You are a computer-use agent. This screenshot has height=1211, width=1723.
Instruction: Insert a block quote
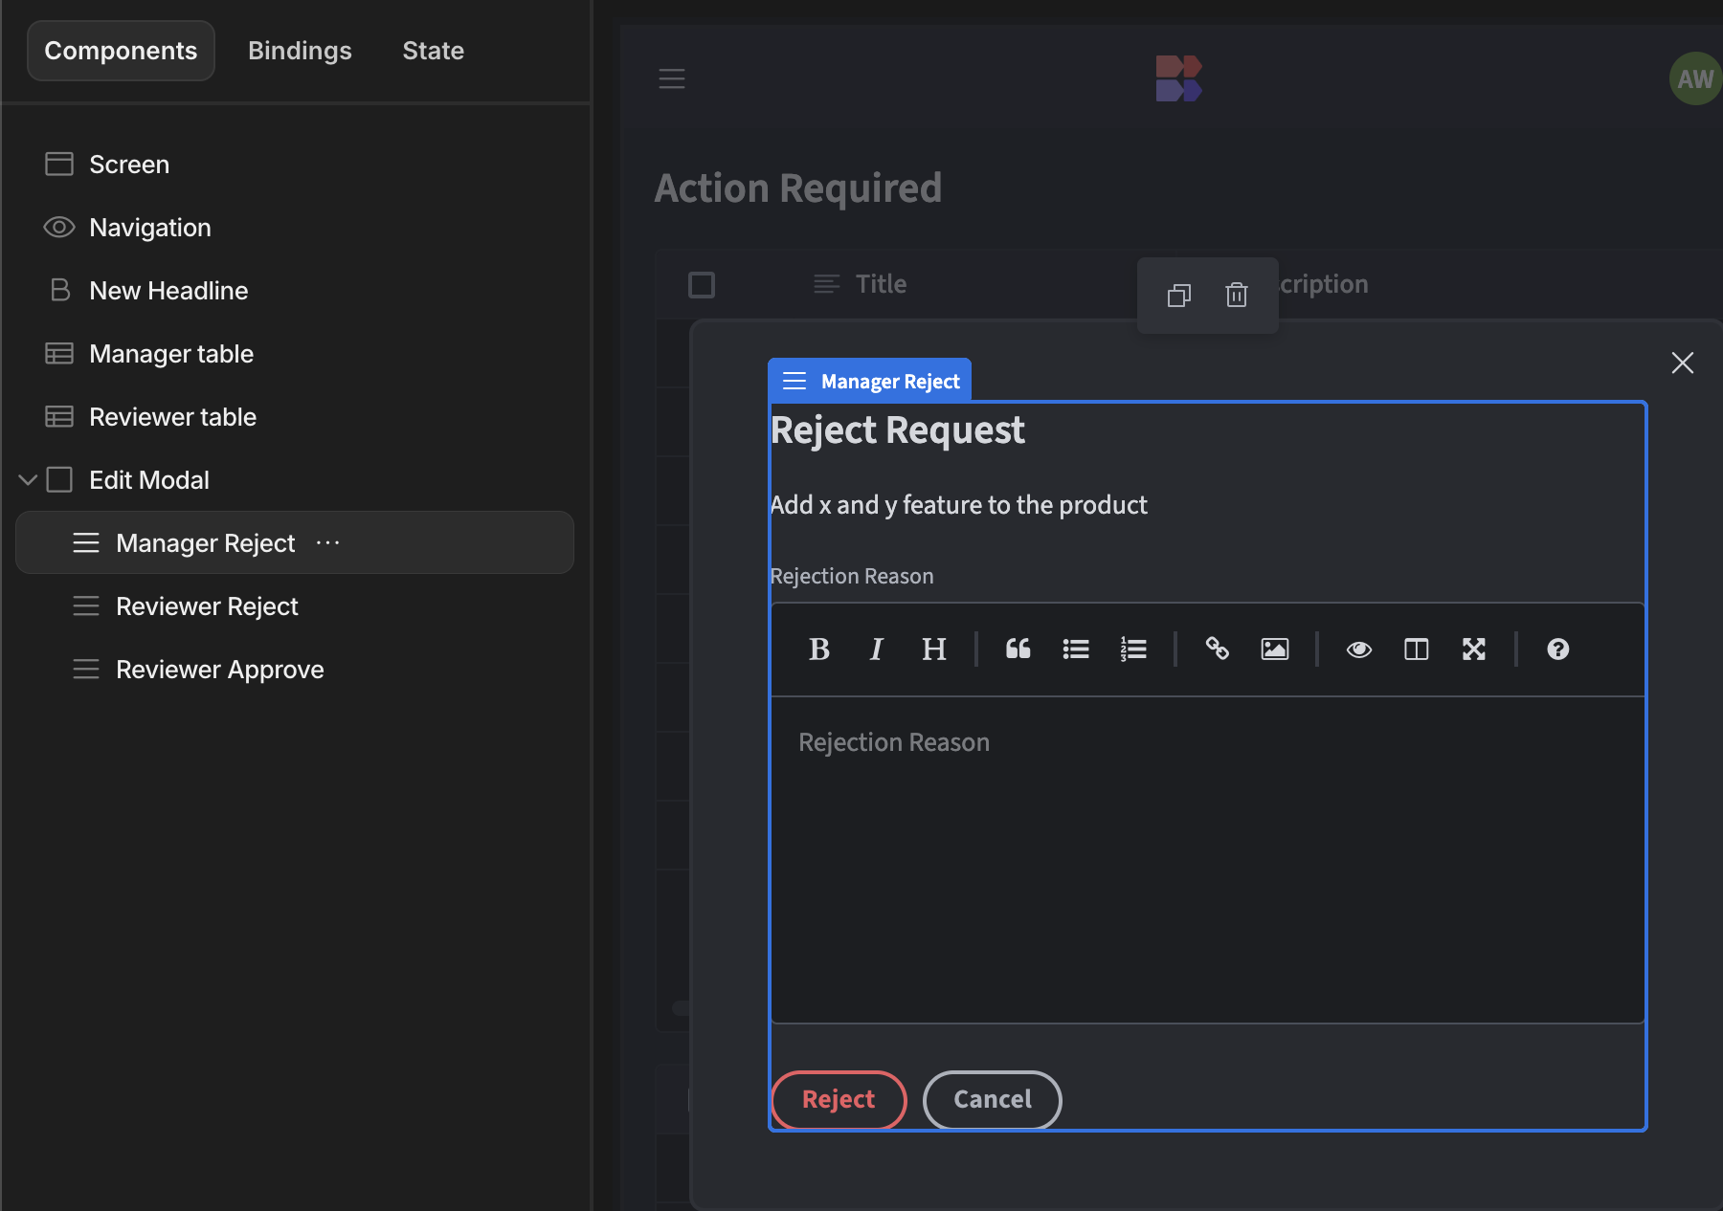point(1018,650)
